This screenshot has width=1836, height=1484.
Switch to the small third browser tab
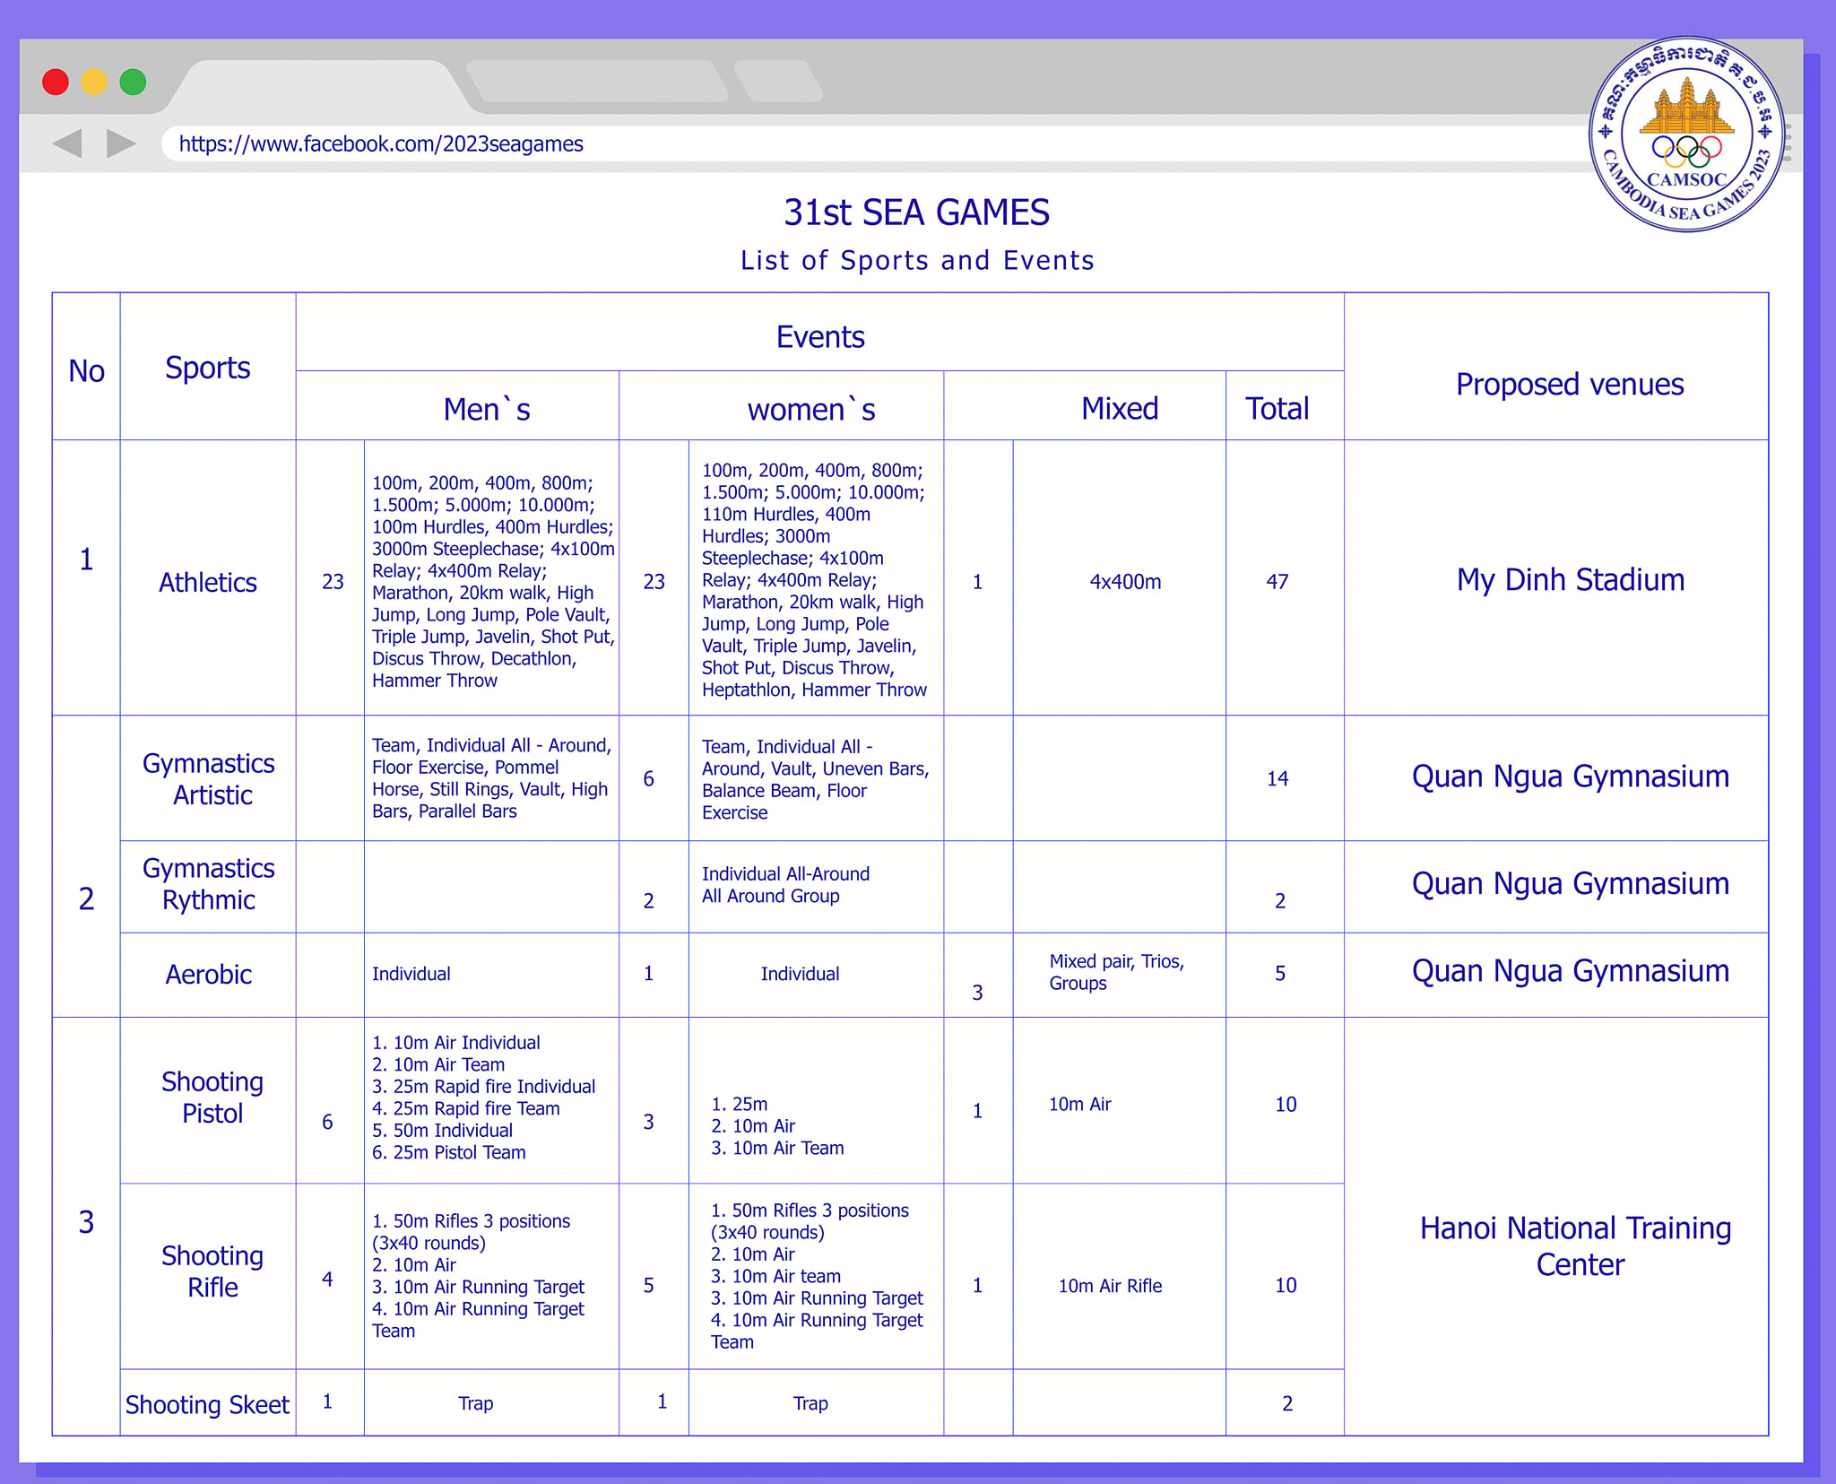click(x=777, y=82)
